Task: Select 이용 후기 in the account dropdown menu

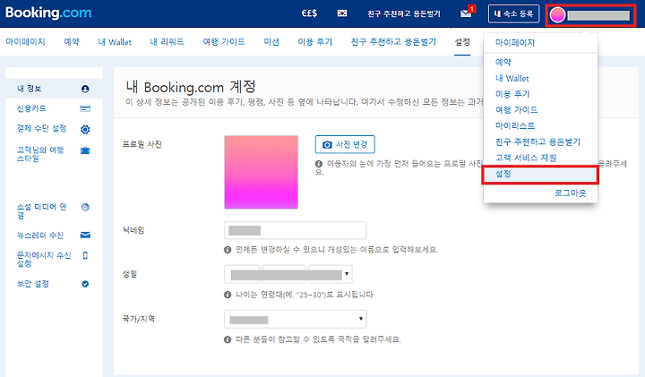Action: point(512,94)
